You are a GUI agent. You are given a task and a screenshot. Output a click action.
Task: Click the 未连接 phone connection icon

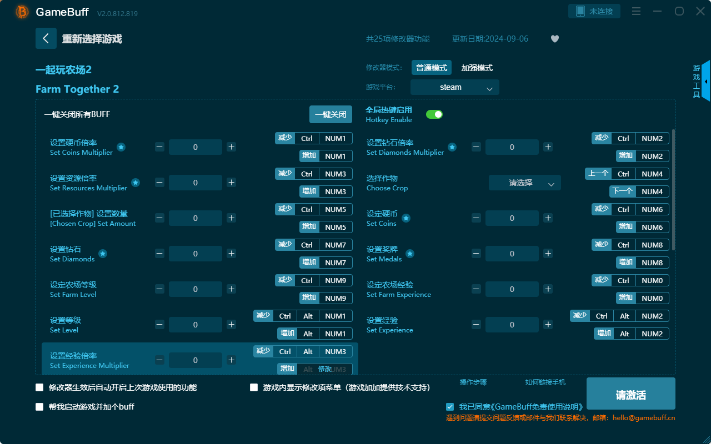(x=594, y=11)
